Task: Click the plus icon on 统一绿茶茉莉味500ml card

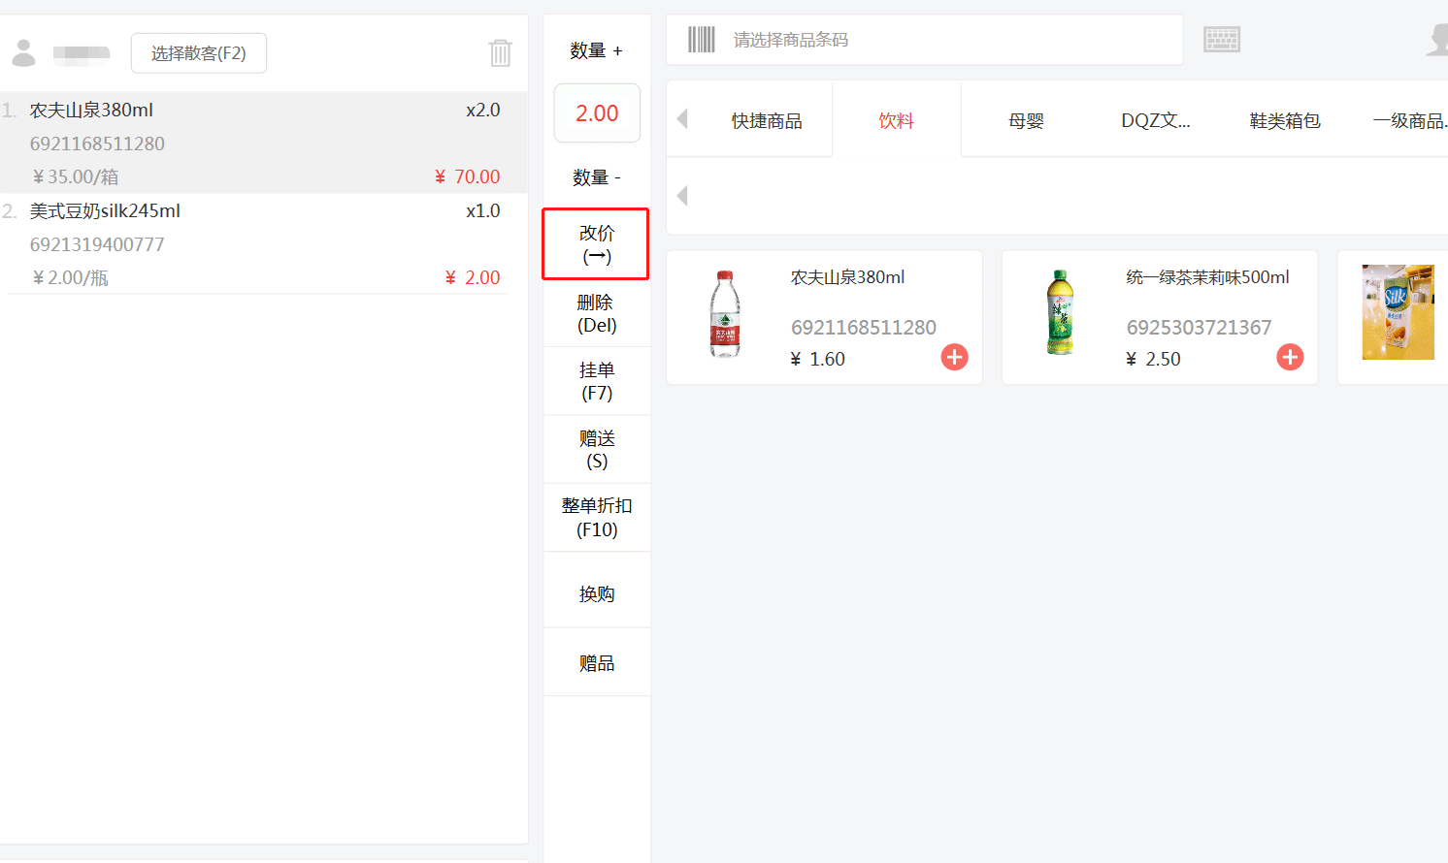Action: coord(1289,357)
